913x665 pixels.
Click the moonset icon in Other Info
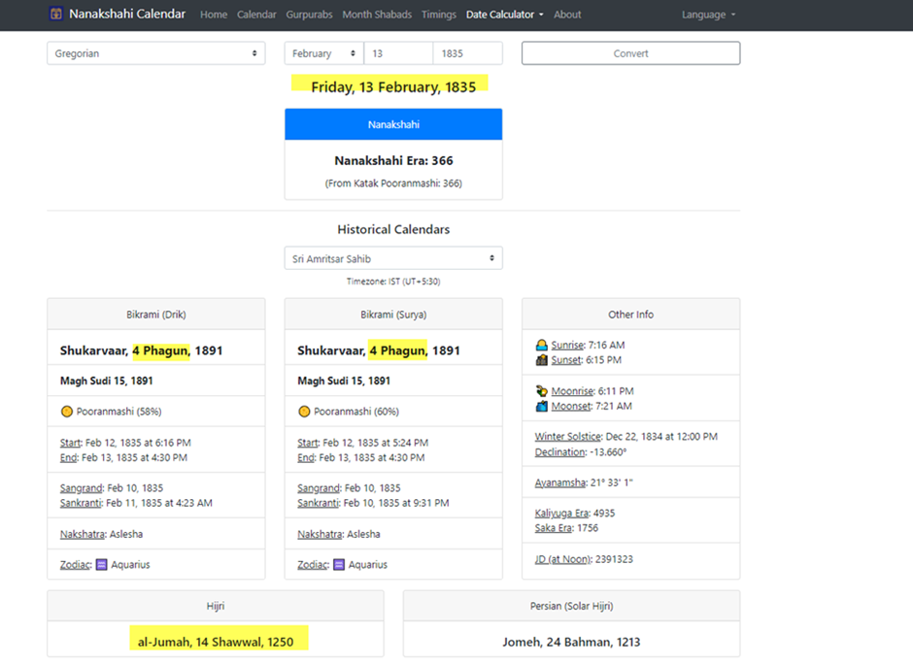[x=542, y=406]
